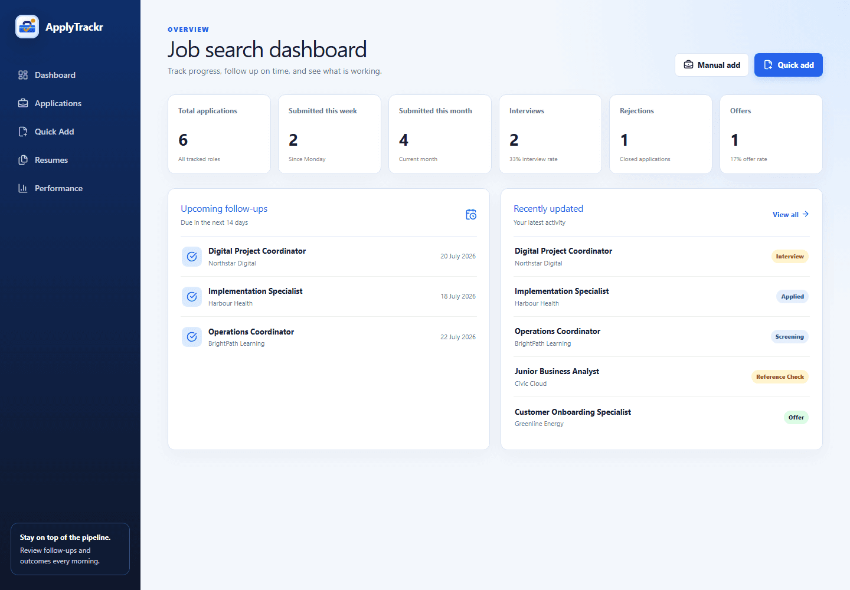Image resolution: width=850 pixels, height=590 pixels.
Task: Open the Rejections stat card
Action: pyautogui.click(x=661, y=134)
